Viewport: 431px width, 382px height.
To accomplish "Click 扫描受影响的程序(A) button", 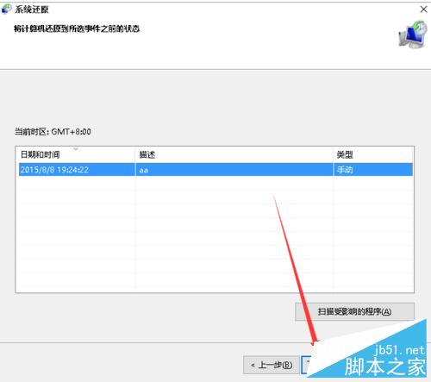I will [354, 311].
